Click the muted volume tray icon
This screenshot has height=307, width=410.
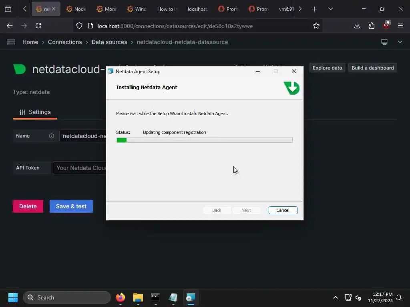click(358, 297)
